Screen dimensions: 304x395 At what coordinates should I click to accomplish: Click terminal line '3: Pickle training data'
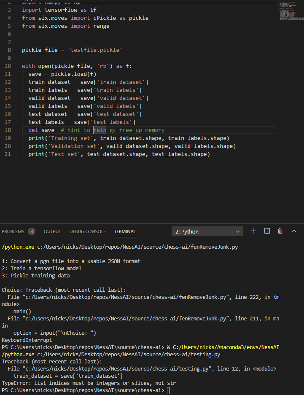point(36,276)
